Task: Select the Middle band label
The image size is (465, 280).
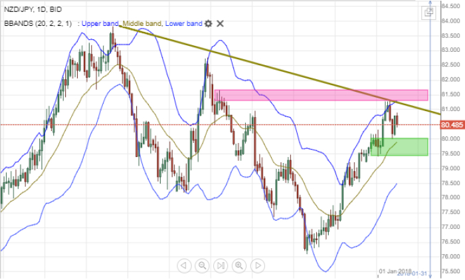Action: coord(141,23)
